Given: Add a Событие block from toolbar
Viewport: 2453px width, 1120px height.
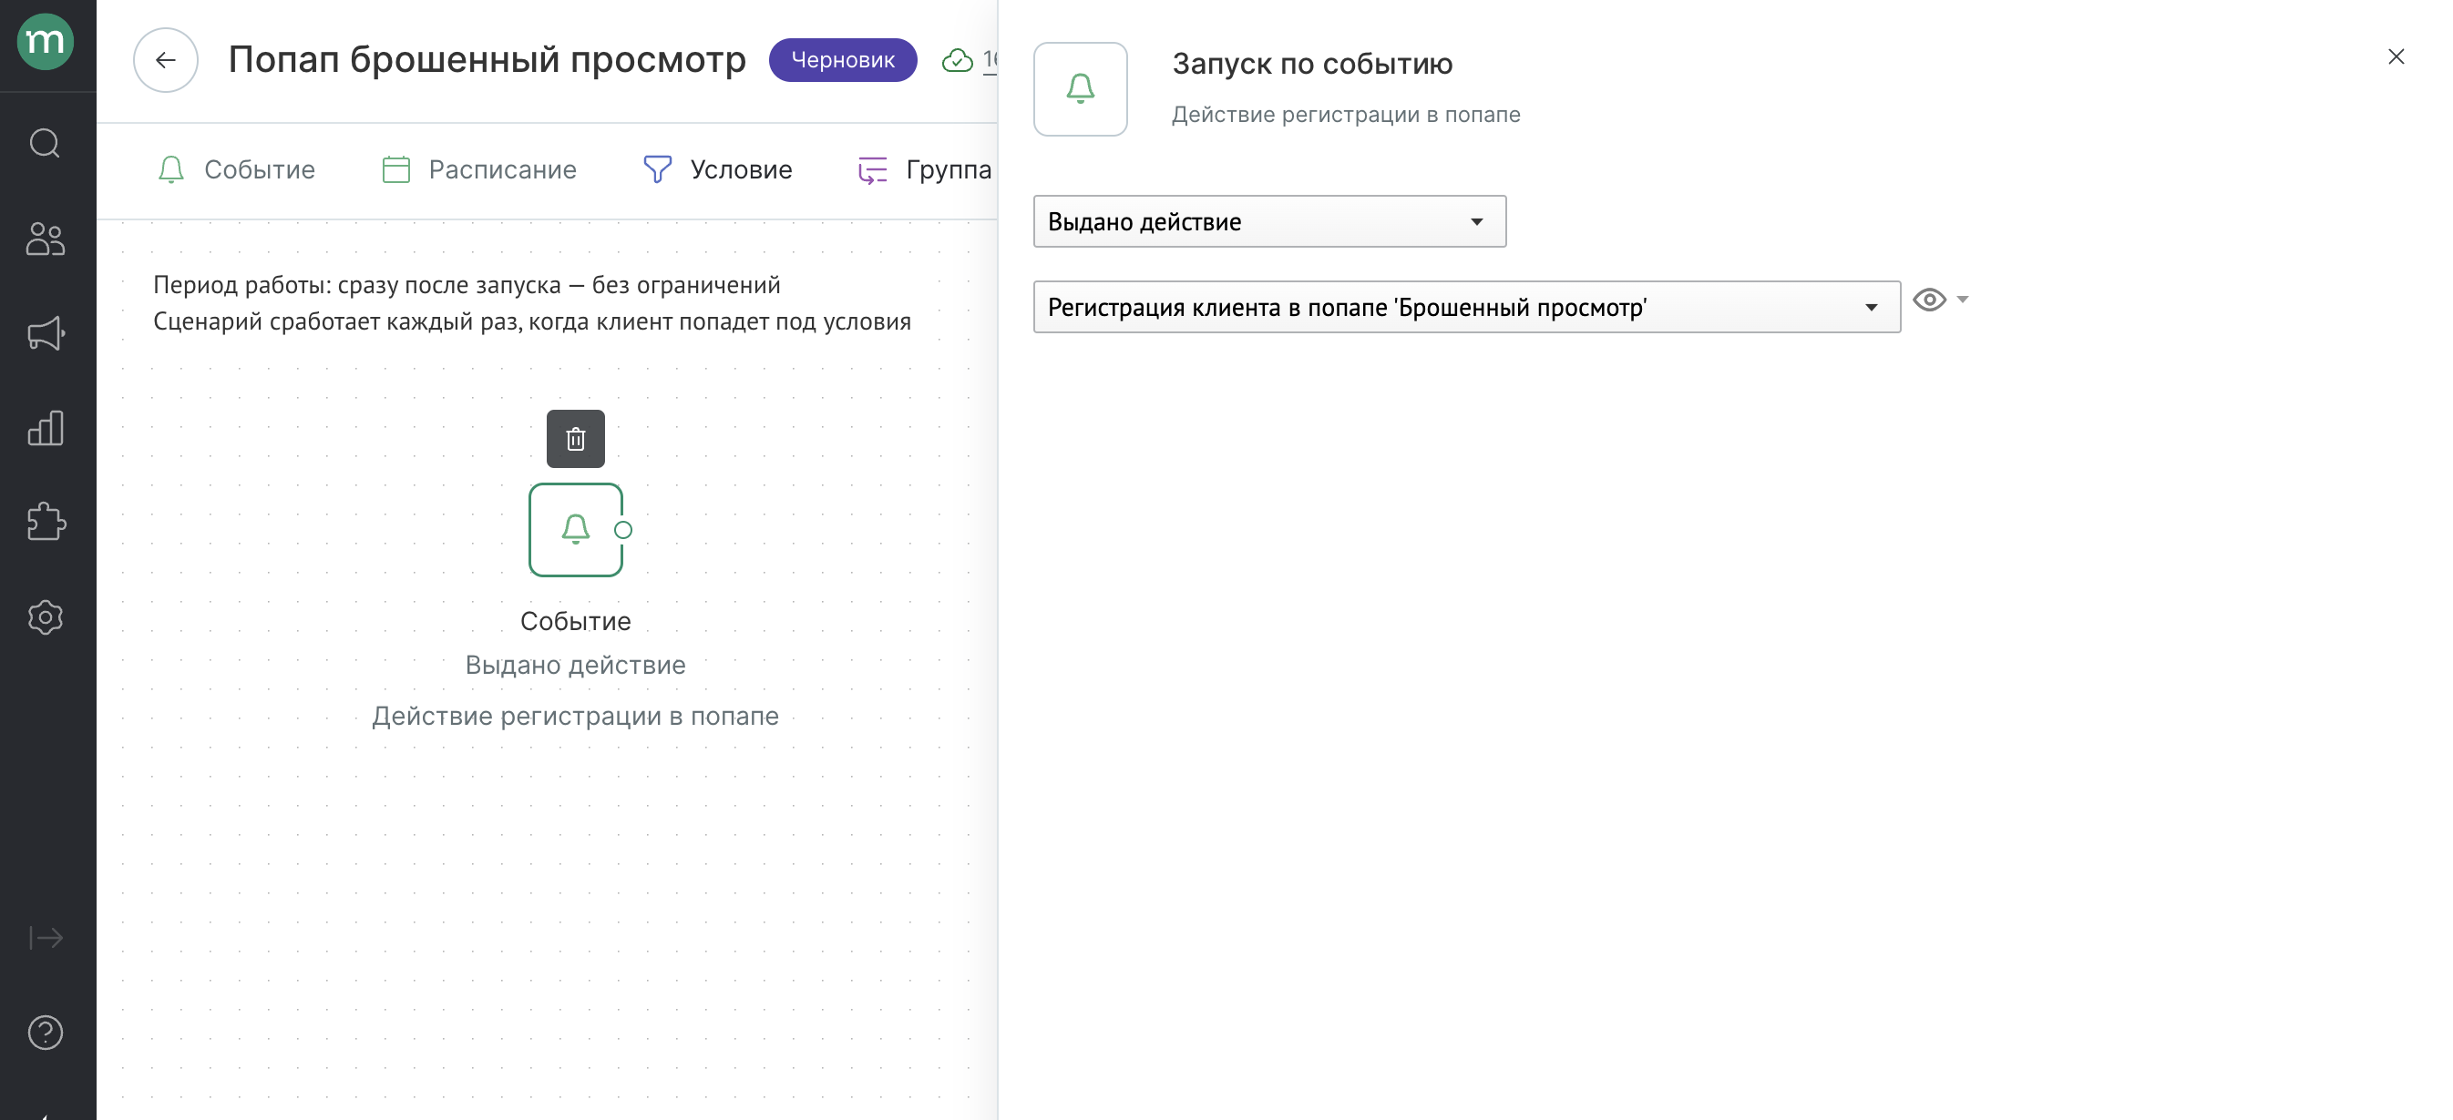Looking at the screenshot, I should [235, 169].
